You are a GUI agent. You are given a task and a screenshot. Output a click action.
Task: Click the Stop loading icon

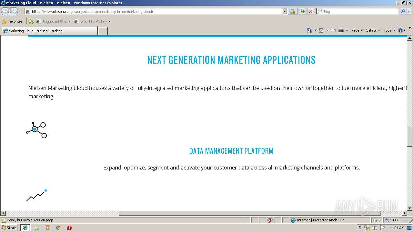[310, 12]
